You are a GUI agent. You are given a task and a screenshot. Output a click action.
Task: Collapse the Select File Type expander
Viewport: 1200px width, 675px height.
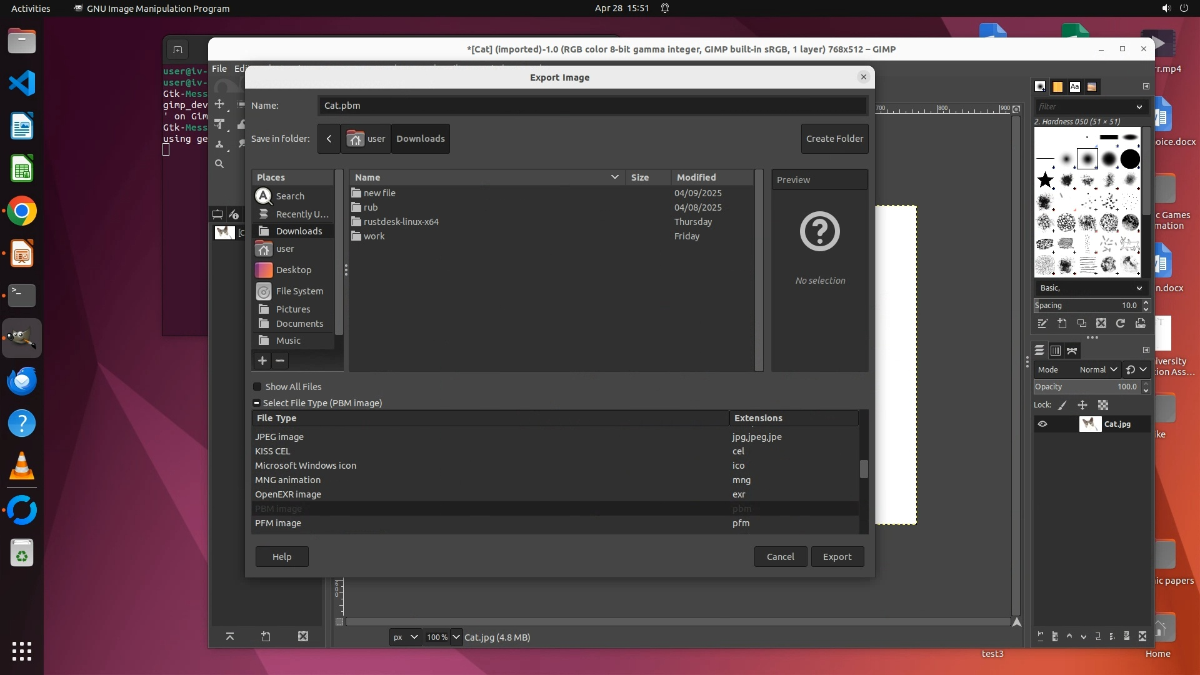coord(256,403)
